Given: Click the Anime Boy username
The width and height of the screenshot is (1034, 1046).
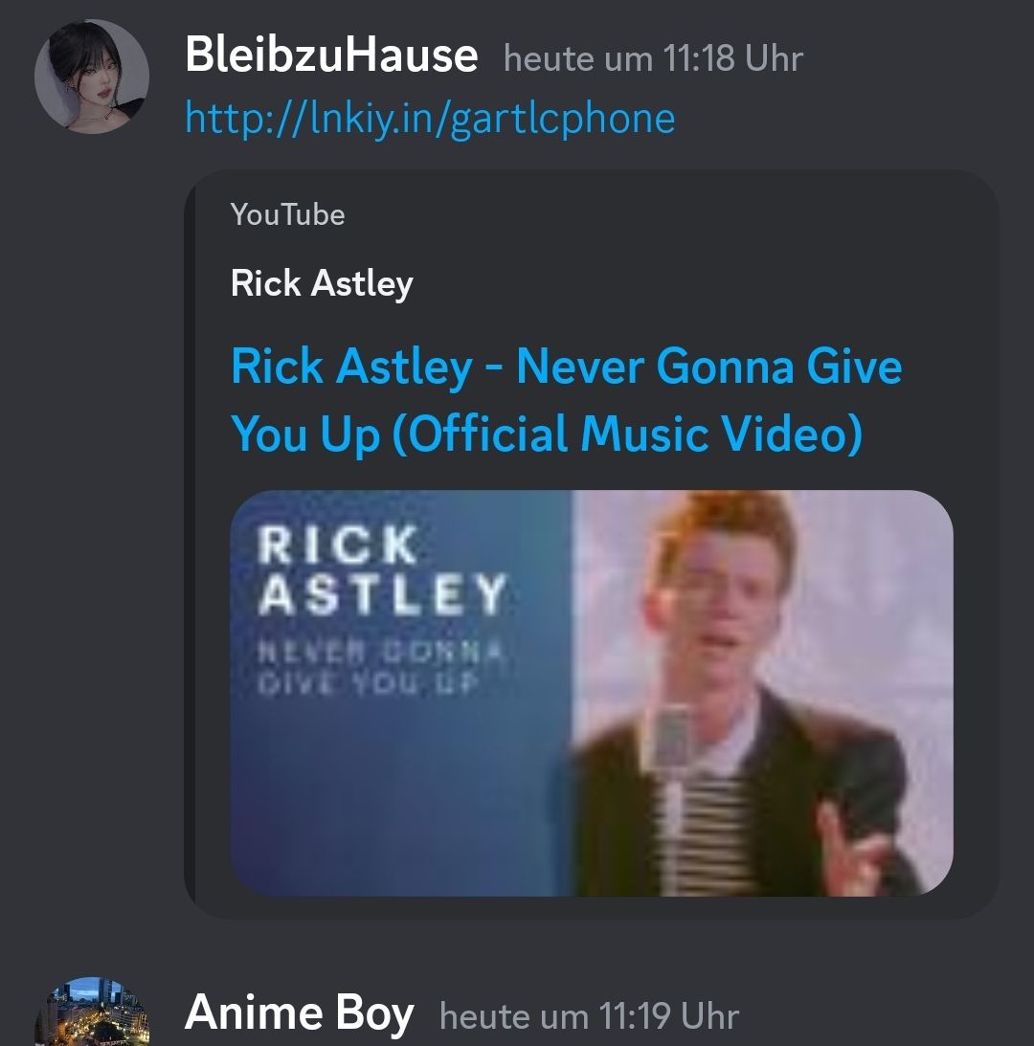Looking at the screenshot, I should coord(300,1013).
